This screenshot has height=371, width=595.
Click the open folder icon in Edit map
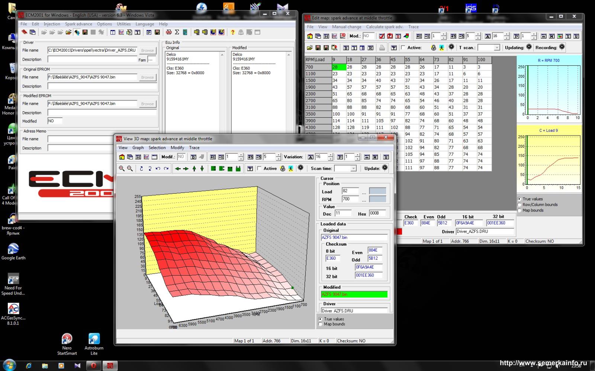pyautogui.click(x=309, y=47)
